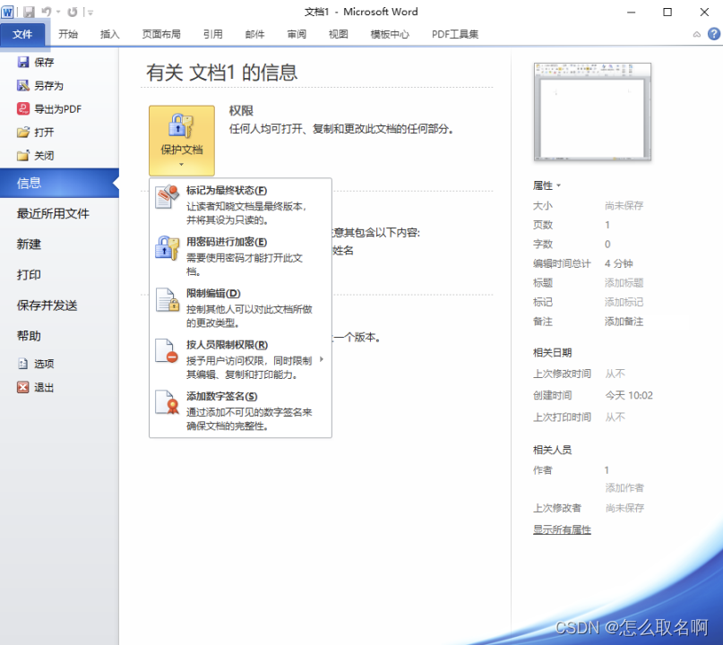
Task: Click the 4 分钟 editing time value
Action: [x=619, y=263]
